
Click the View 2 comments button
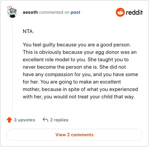click(74, 135)
